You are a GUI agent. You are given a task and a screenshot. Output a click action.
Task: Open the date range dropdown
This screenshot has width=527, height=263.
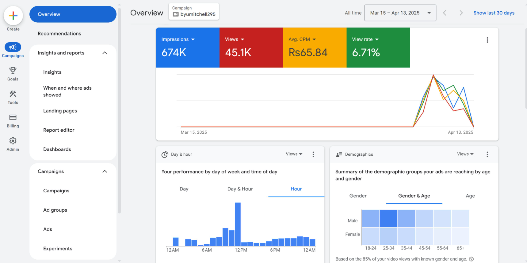click(x=400, y=13)
